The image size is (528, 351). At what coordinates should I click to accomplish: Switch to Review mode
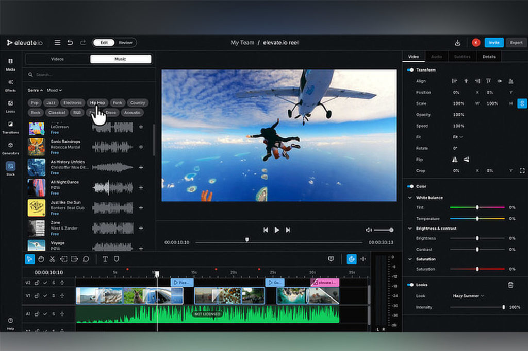point(125,43)
